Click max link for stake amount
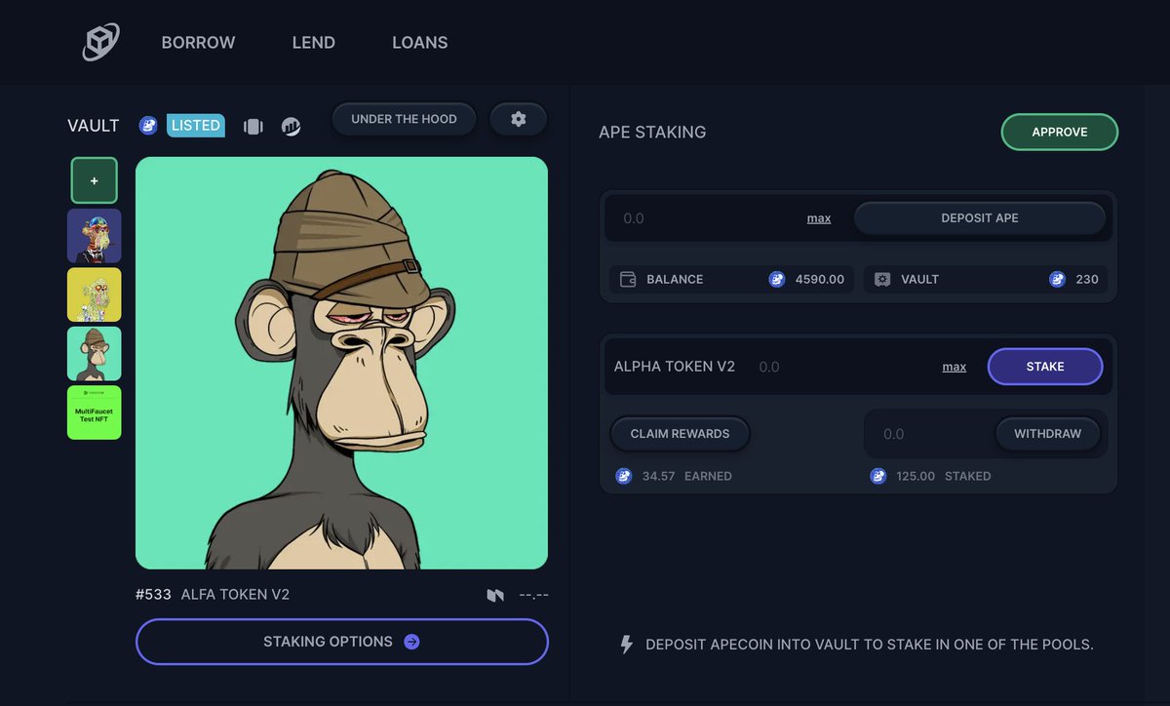1170x706 pixels. point(955,367)
